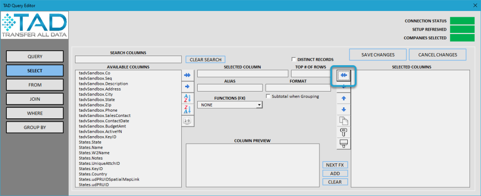The height and width of the screenshot is (196, 481).
Task: Select tadvSandbox.Description column
Action: (103, 83)
